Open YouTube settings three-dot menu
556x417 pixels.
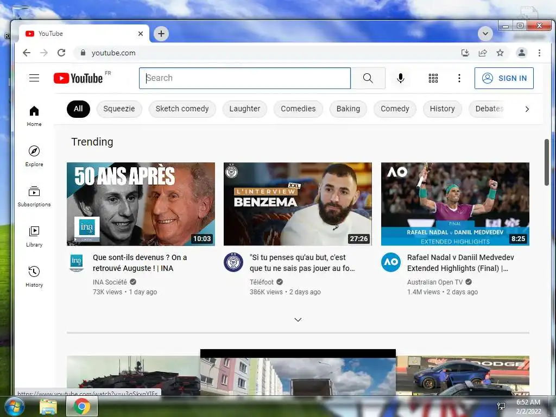pos(459,78)
